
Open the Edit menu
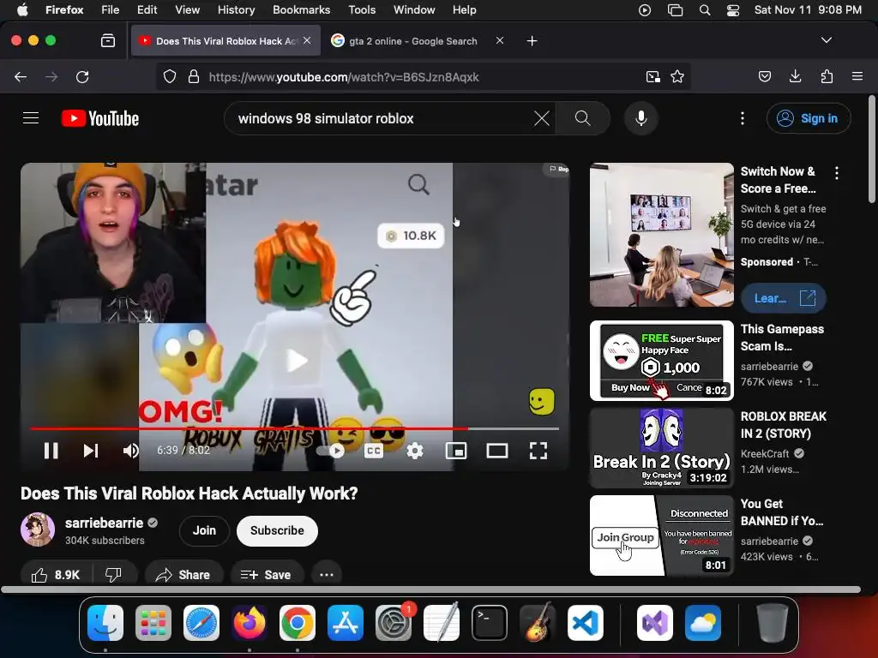pos(147,9)
